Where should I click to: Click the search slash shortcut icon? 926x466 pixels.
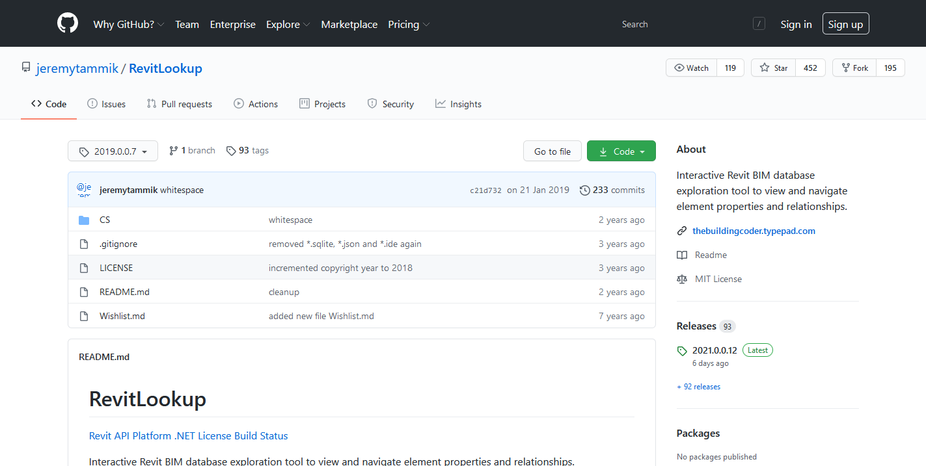tap(759, 24)
